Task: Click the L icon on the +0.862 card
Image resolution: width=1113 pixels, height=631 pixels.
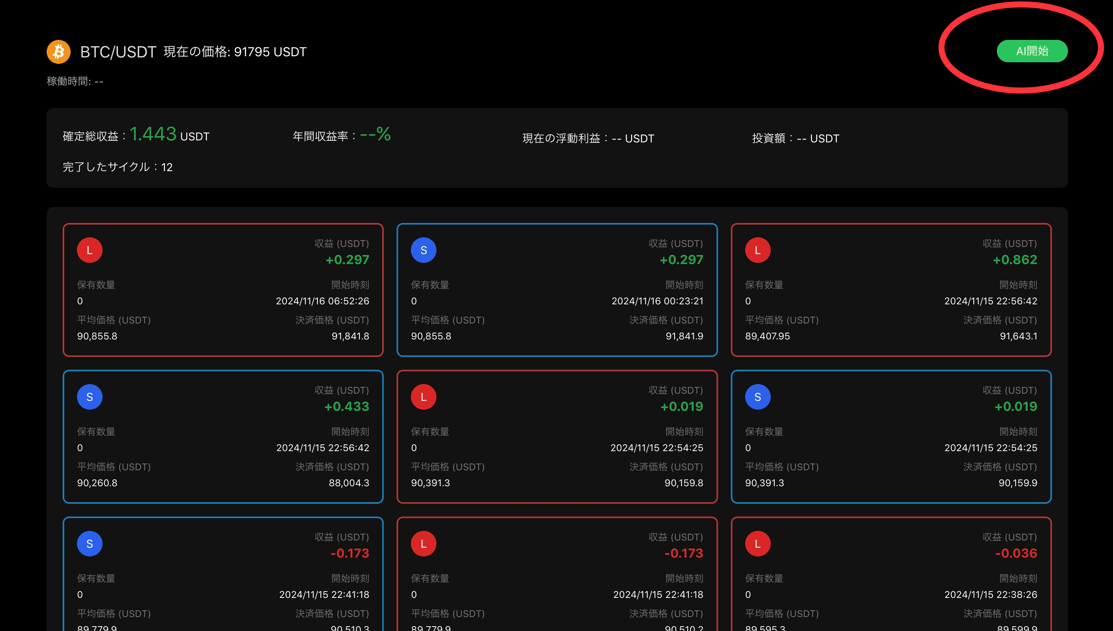Action: click(x=758, y=250)
